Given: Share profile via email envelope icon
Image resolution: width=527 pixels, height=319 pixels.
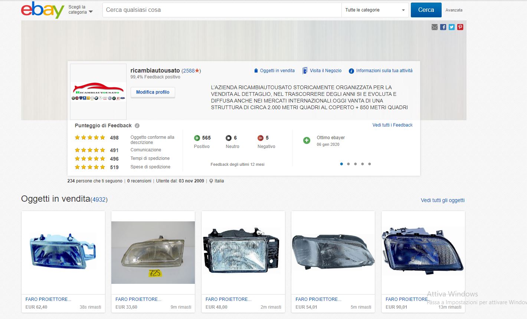Looking at the screenshot, I should tap(435, 27).
